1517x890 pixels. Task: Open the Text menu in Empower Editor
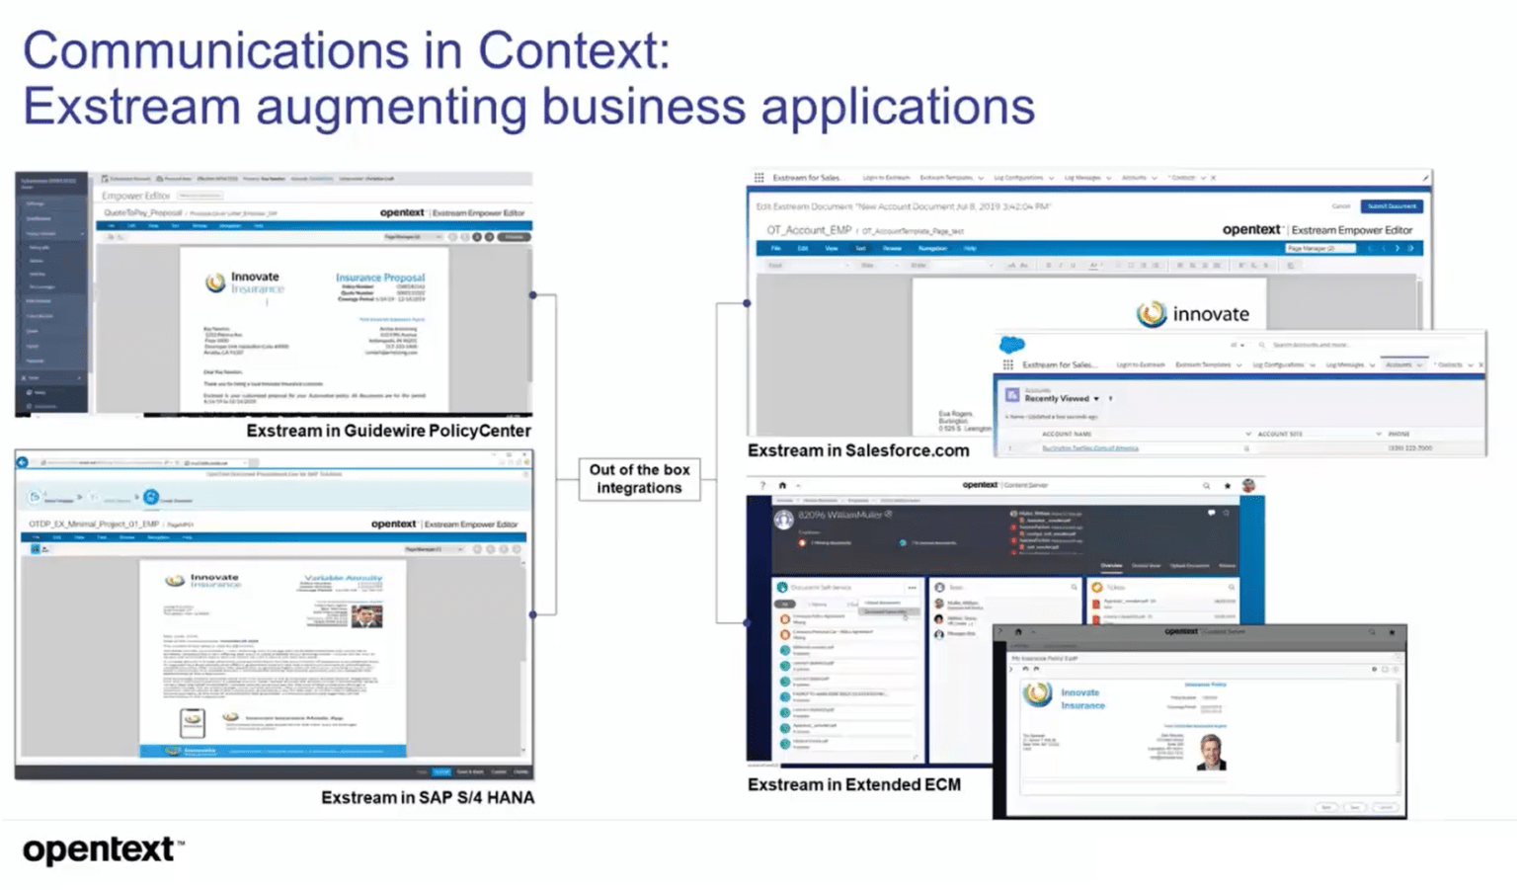point(860,249)
